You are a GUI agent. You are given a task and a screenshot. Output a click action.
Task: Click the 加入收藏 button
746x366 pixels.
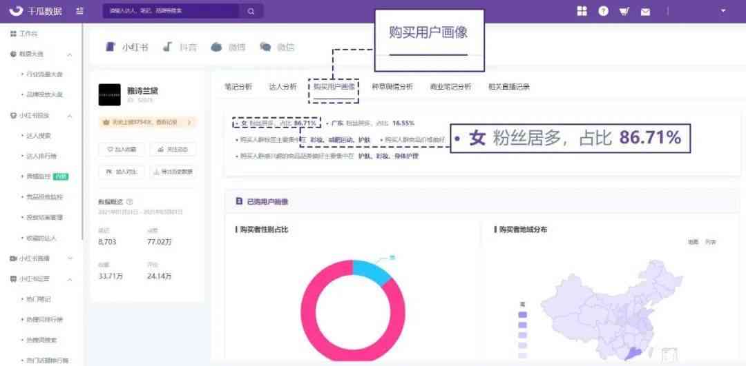tap(122, 149)
